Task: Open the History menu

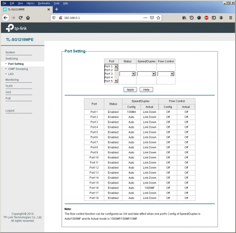Action: click(30, 3)
